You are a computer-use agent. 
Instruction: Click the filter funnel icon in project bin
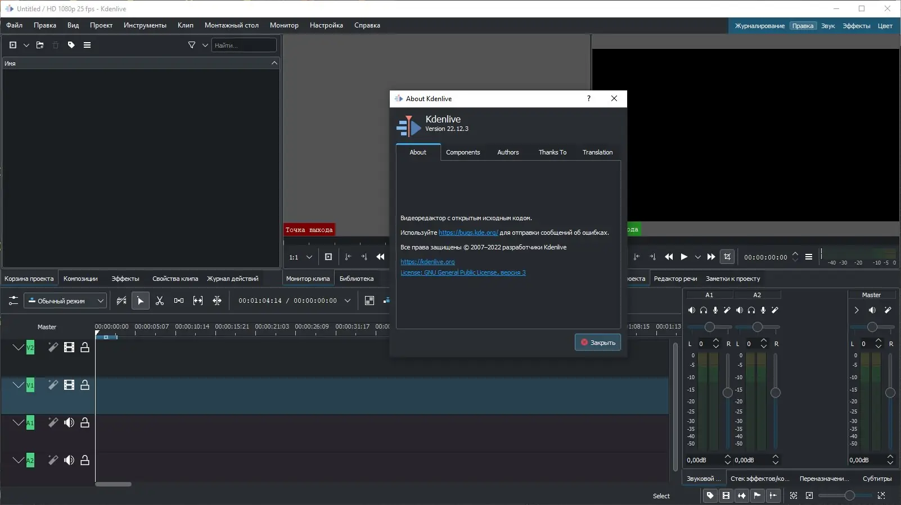pos(192,45)
